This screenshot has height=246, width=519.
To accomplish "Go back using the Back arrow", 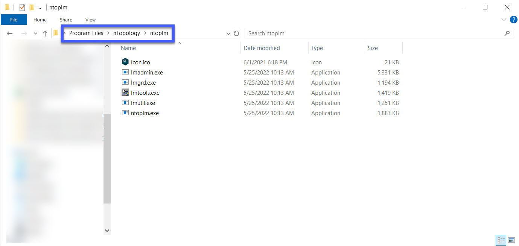I will point(10,33).
